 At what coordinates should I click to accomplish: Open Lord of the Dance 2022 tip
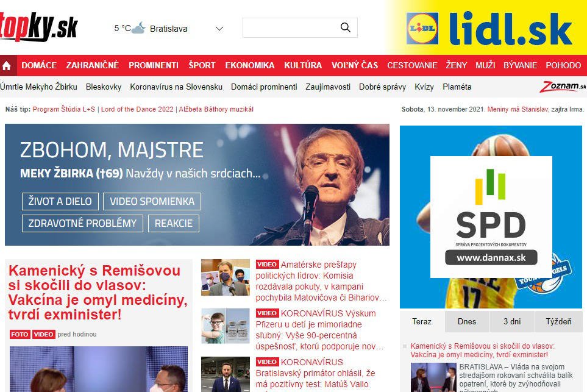click(137, 109)
